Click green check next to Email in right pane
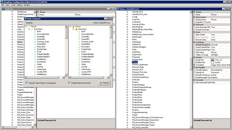This screenshot has width=232, height=130. [79, 52]
